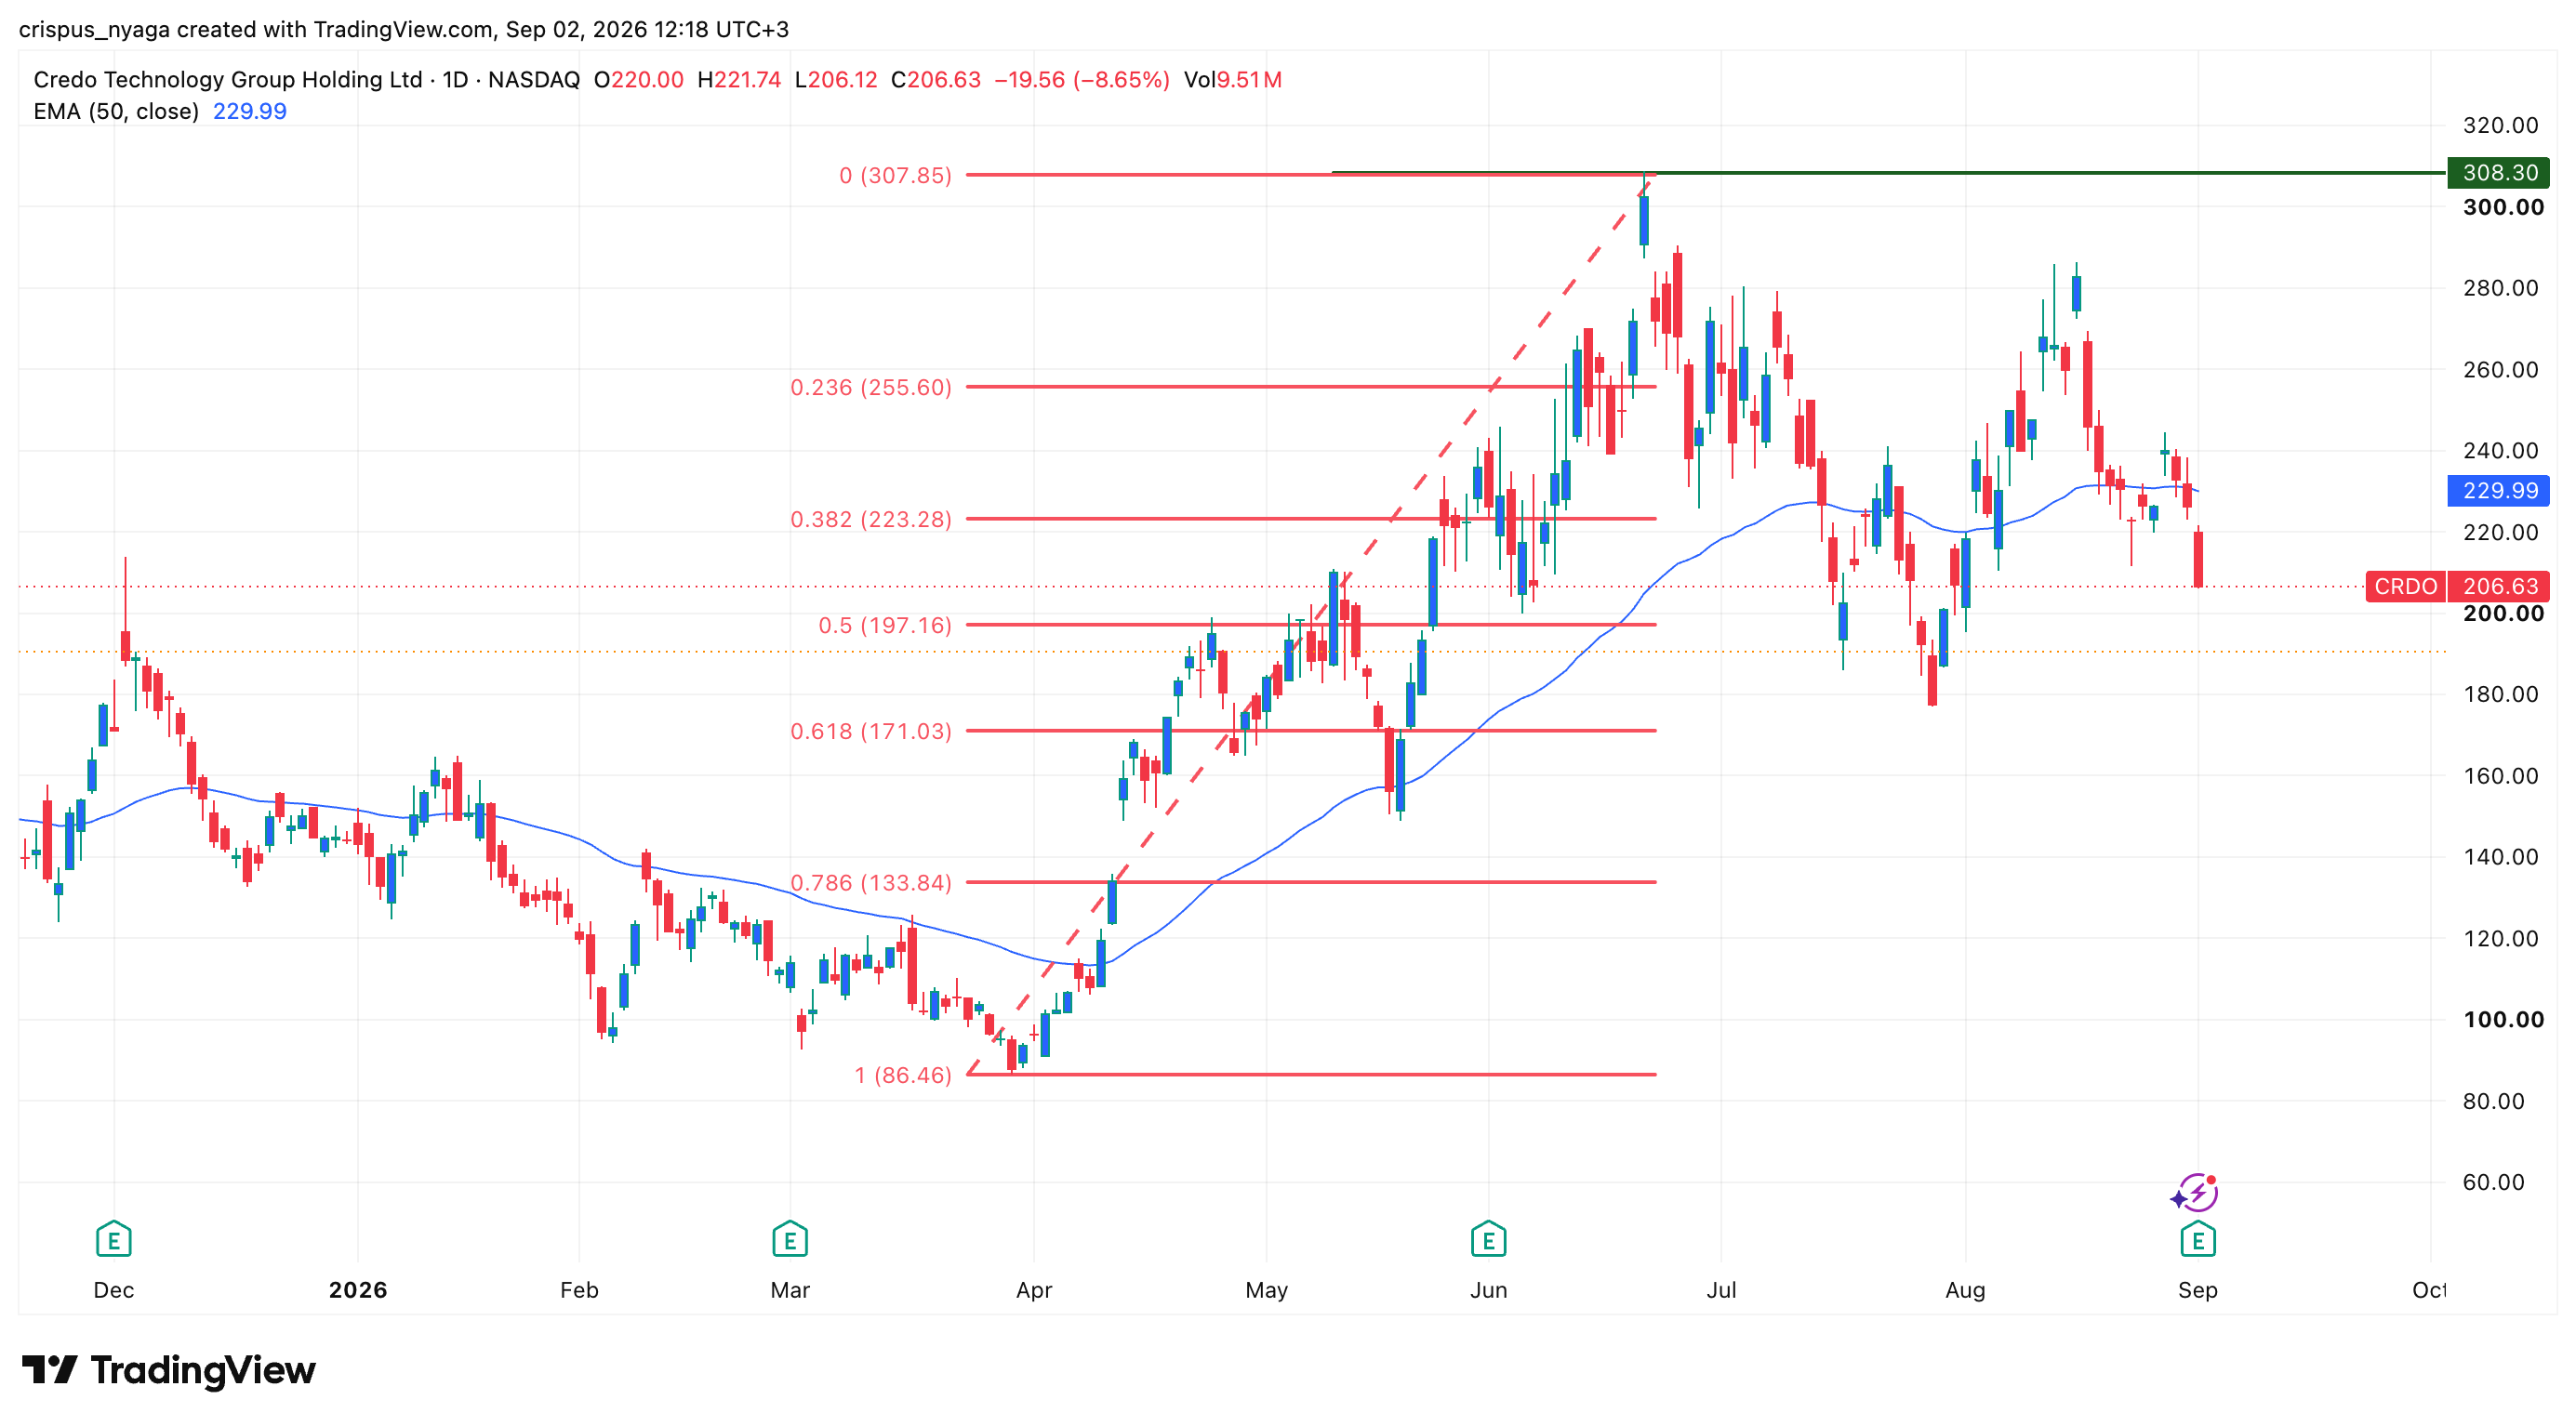Open the March earnings E marker
Image resolution: width=2576 pixels, height=1426 pixels.
click(x=790, y=1239)
